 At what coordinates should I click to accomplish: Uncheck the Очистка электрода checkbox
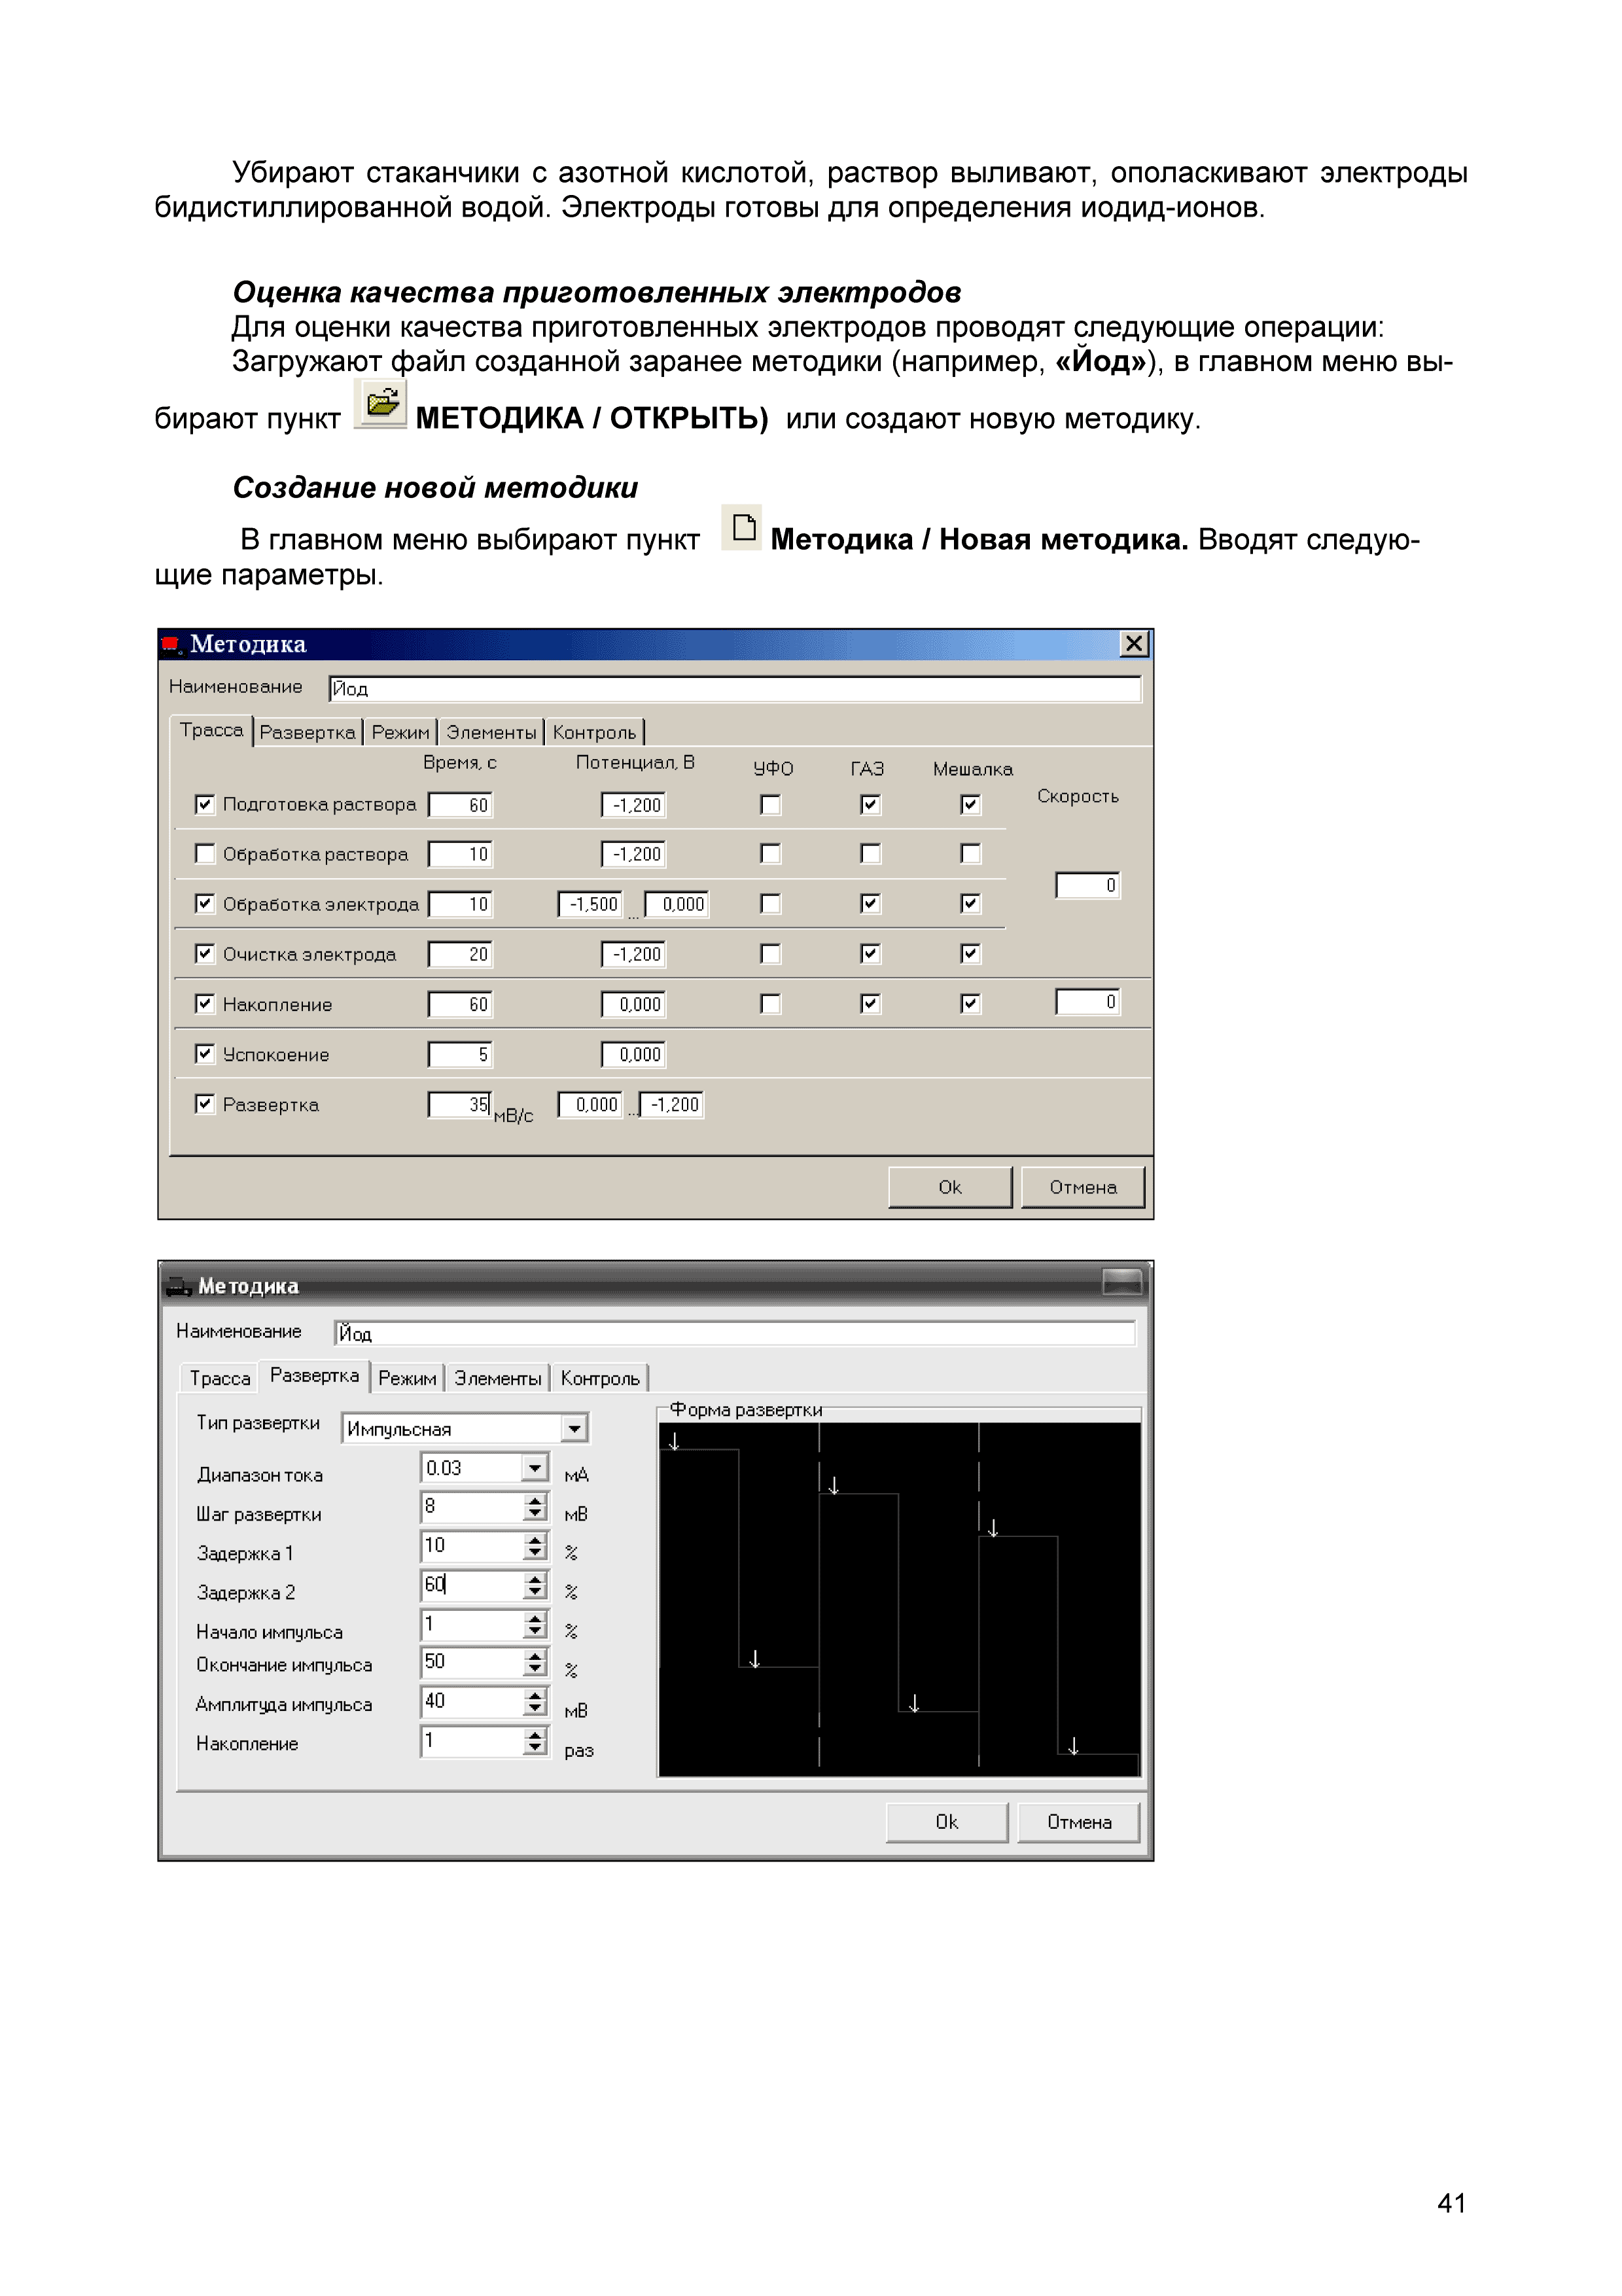pyautogui.click(x=205, y=954)
